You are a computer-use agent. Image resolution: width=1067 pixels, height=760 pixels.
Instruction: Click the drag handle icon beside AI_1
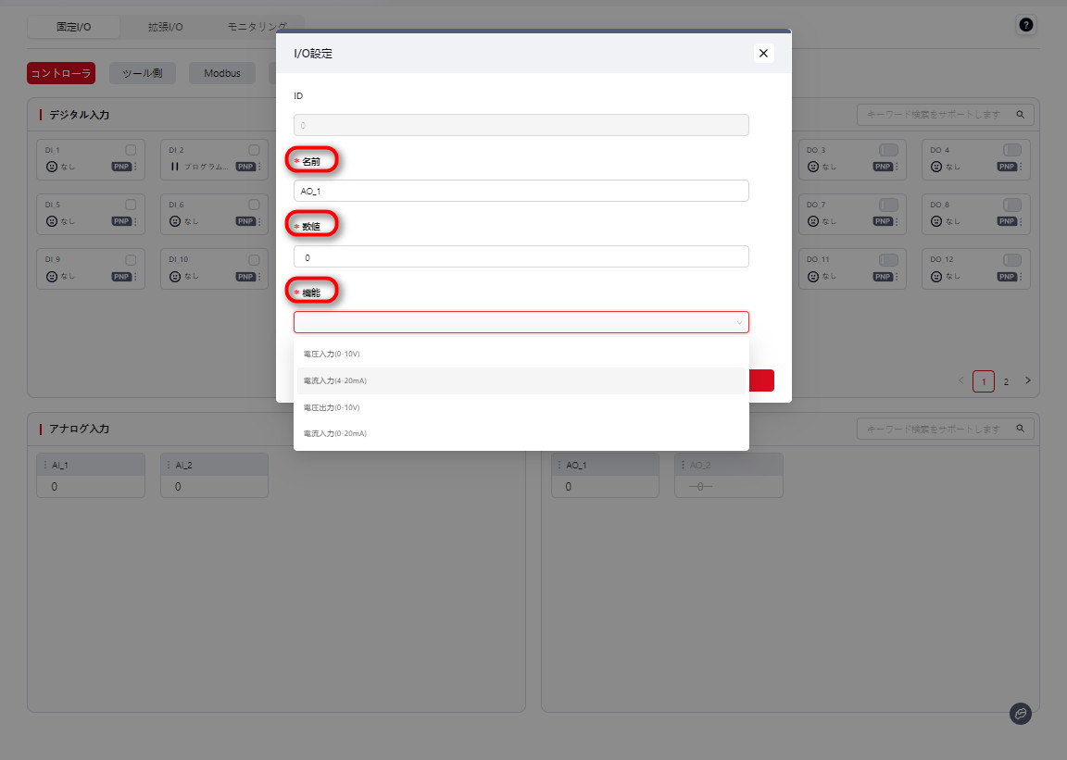click(44, 465)
